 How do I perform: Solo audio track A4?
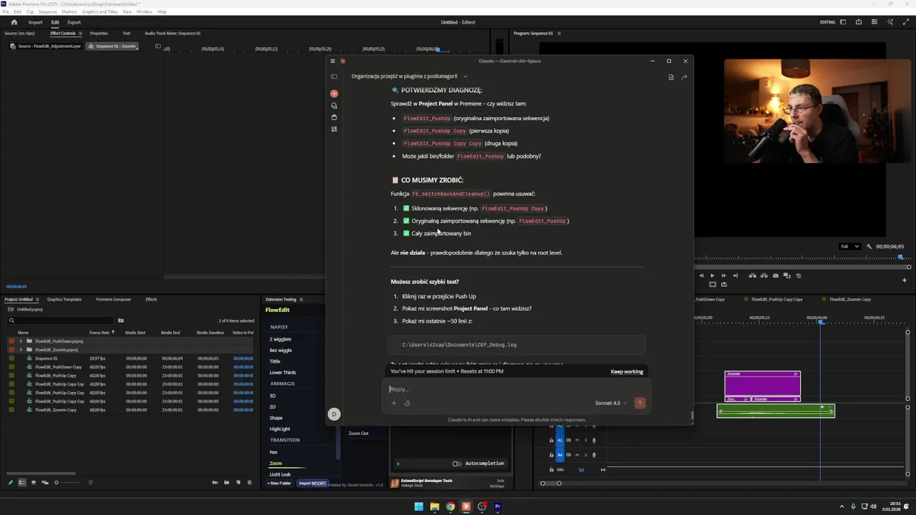pyautogui.click(x=585, y=455)
